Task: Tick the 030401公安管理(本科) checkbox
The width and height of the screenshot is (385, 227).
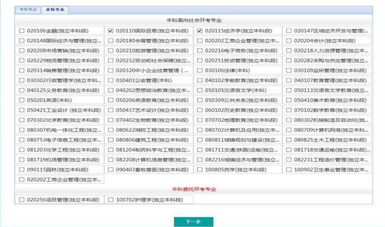Action: (x=111, y=80)
